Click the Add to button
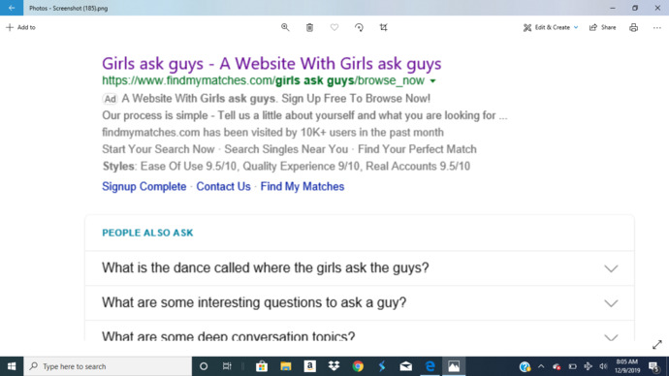 [20, 27]
